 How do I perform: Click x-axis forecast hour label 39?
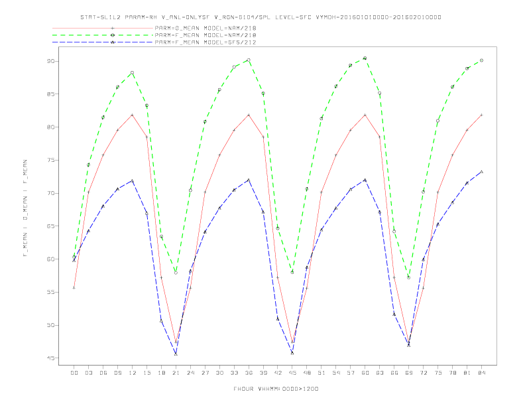pos(264,373)
